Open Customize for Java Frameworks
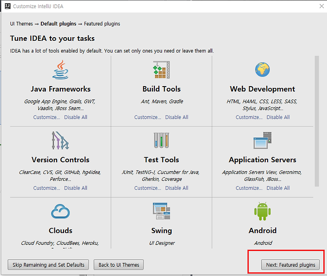327x276 pixels. click(x=46, y=117)
